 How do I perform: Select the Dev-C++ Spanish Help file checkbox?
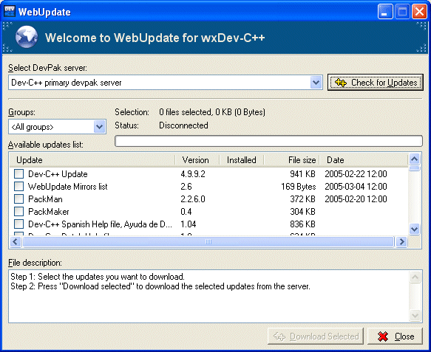(x=18, y=224)
